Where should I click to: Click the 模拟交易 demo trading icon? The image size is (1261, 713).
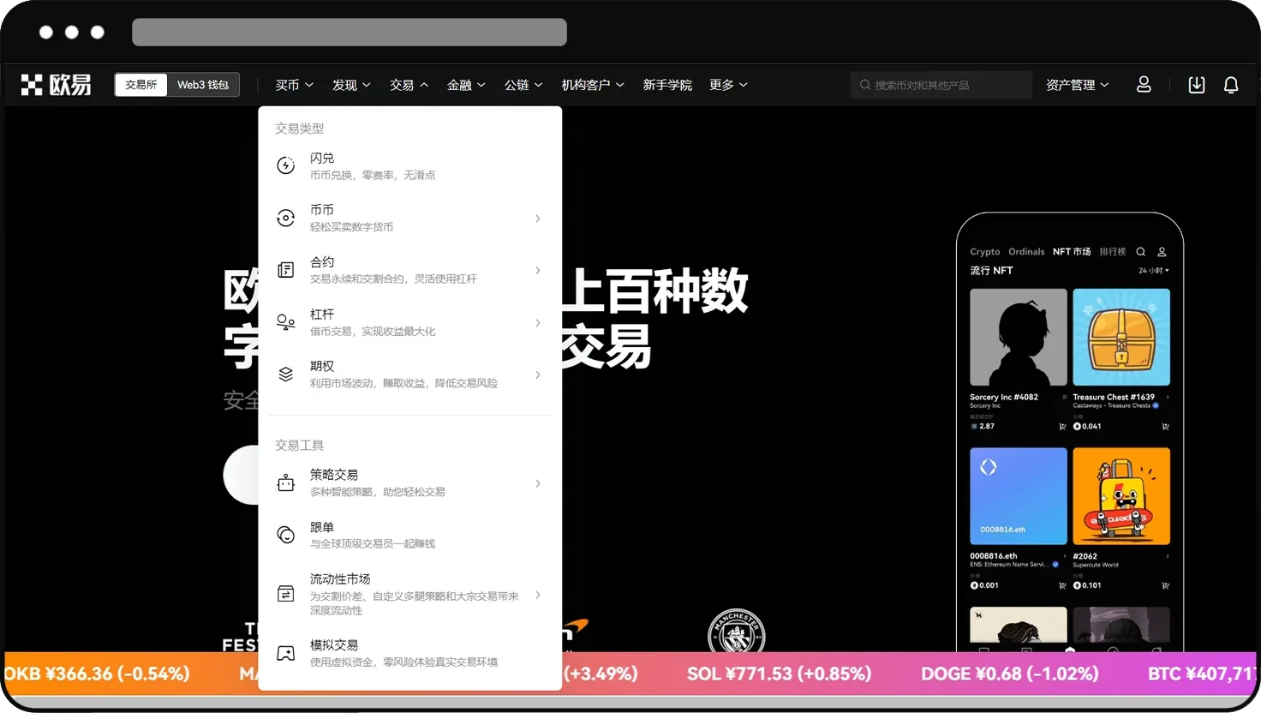(x=285, y=652)
